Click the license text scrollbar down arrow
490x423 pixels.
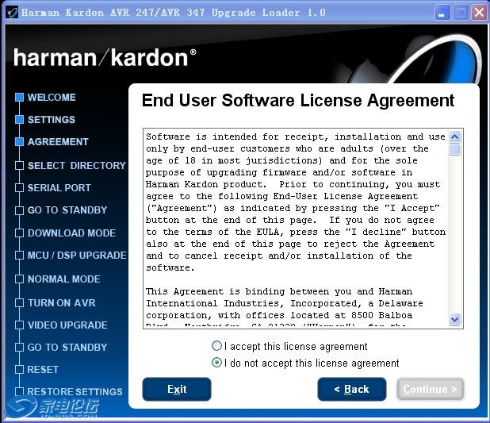454,320
